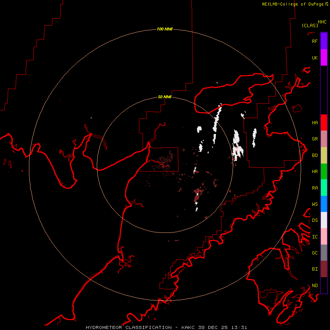Click the ND legend label
Viewport: 330px width, 330px height.
[315, 285]
